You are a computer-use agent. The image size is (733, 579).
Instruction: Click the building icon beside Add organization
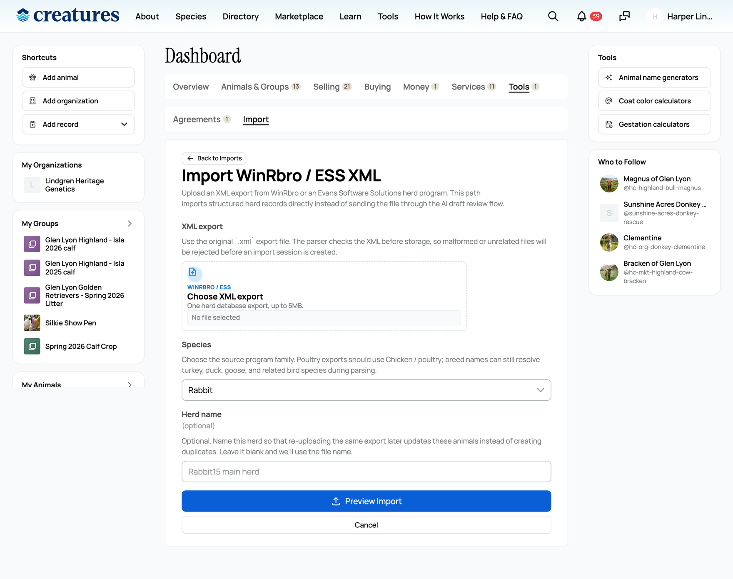point(32,101)
